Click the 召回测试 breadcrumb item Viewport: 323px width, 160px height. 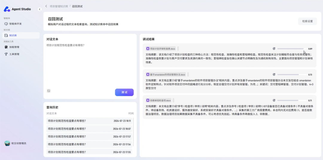click(77, 6)
